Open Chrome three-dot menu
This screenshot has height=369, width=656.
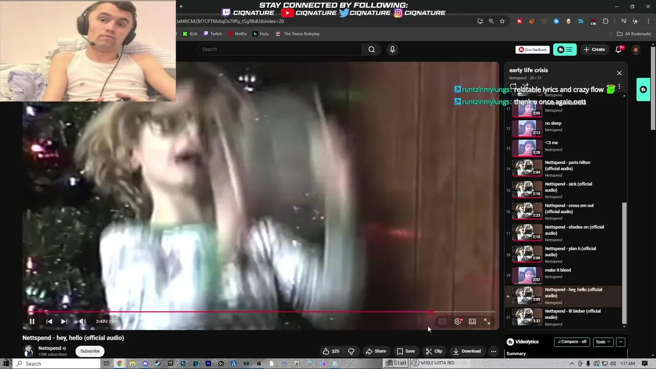[x=648, y=21]
